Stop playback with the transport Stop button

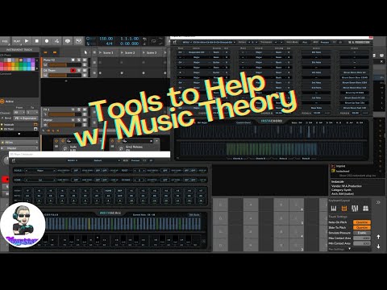click(x=37, y=41)
